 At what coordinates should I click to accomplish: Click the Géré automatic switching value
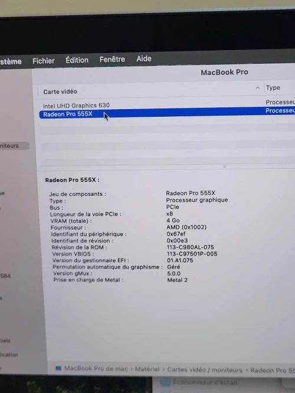pyautogui.click(x=173, y=267)
